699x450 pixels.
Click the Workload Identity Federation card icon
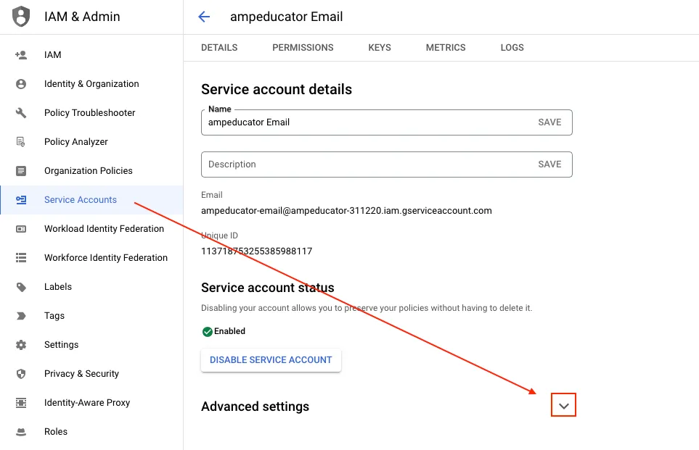21,229
